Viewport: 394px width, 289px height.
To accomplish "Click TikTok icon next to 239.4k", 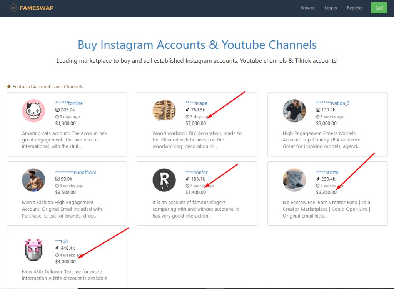I will click(x=318, y=179).
